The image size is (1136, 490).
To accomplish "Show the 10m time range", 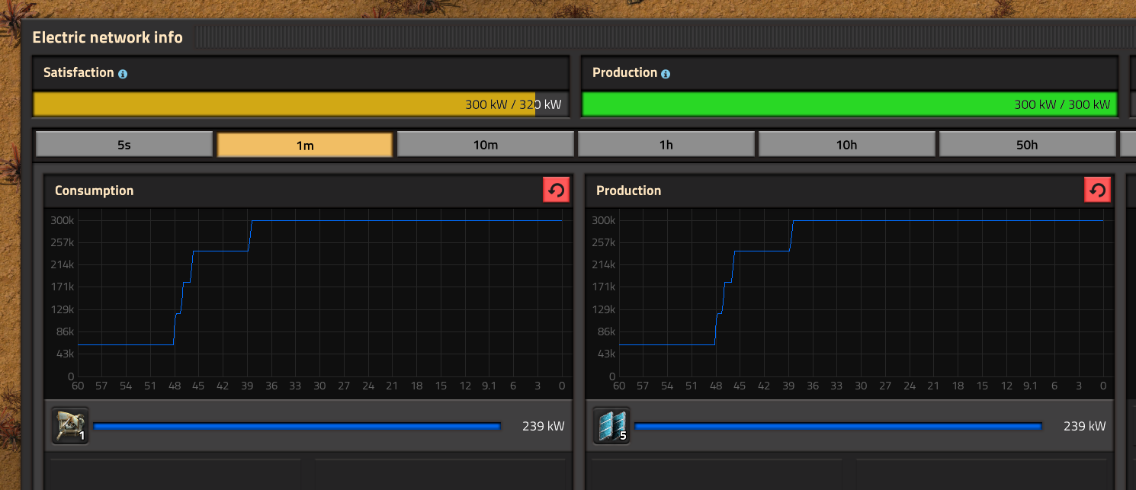I will [485, 145].
